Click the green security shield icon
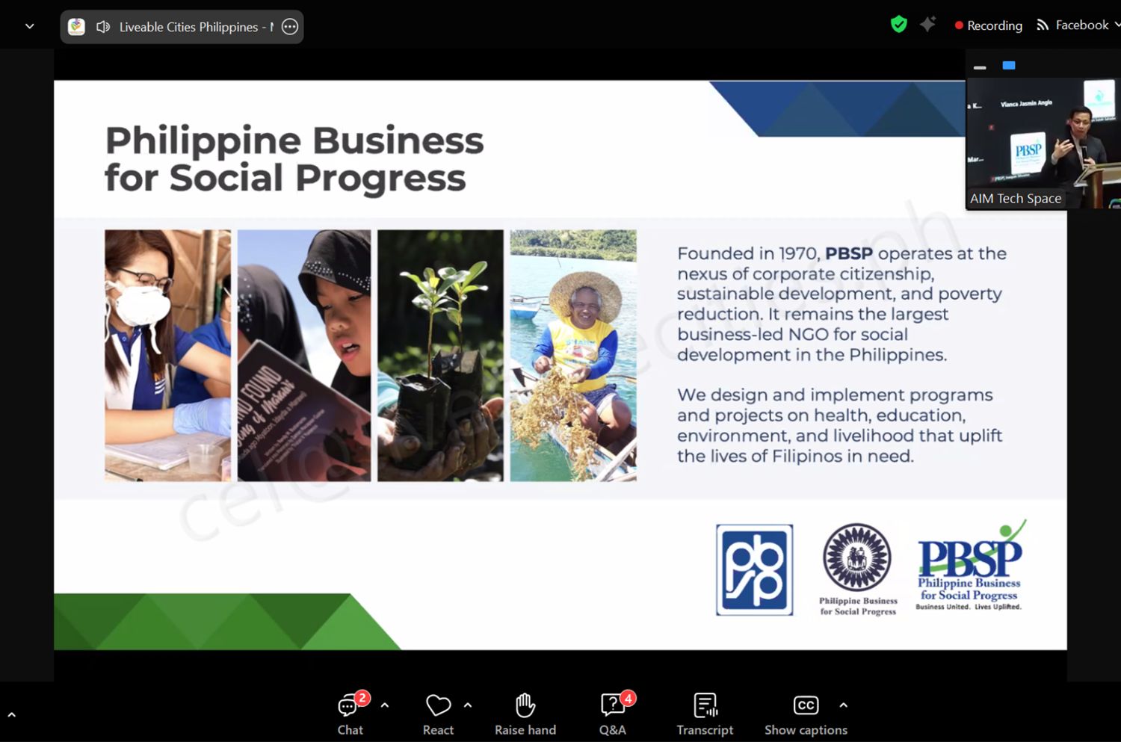The height and width of the screenshot is (742, 1121). click(x=899, y=25)
